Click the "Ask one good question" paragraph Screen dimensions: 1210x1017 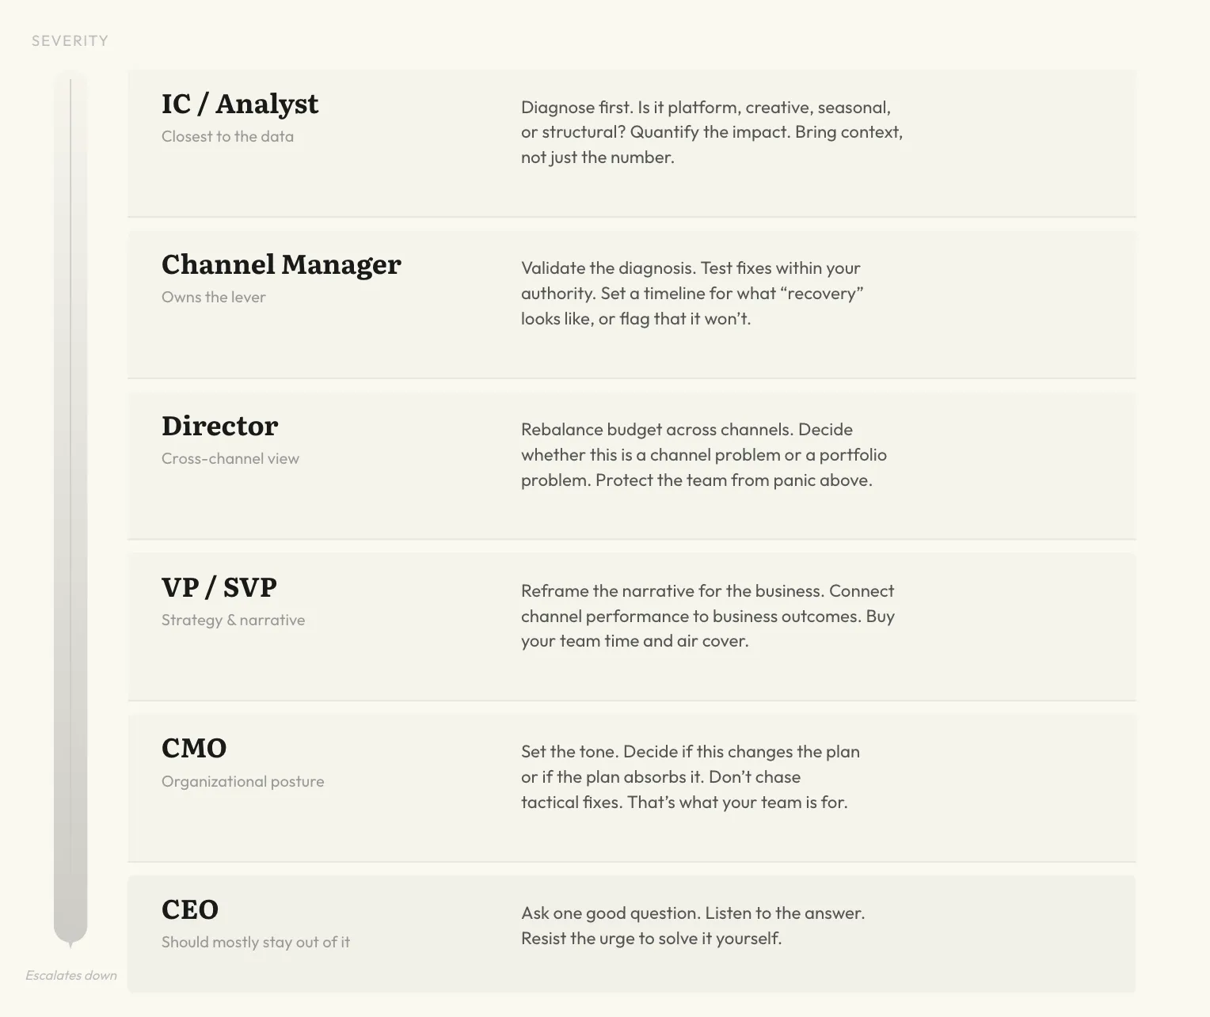(x=692, y=926)
